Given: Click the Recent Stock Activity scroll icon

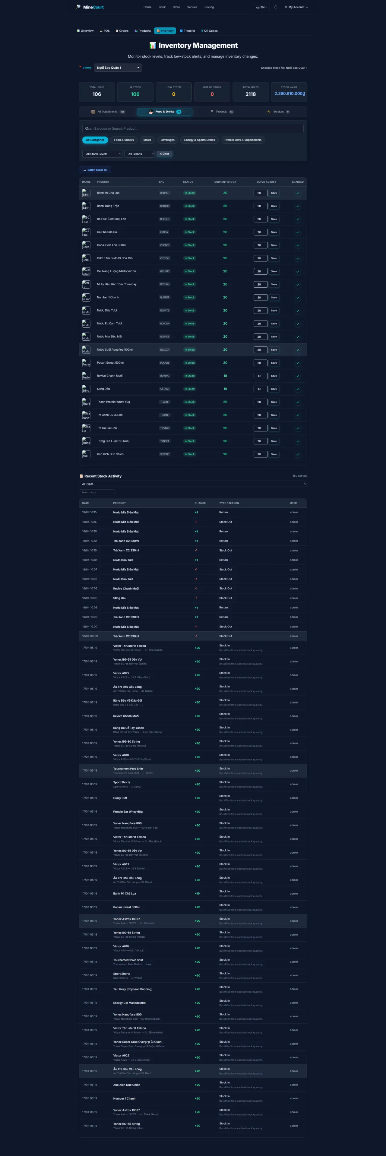Looking at the screenshot, I should (x=81, y=476).
